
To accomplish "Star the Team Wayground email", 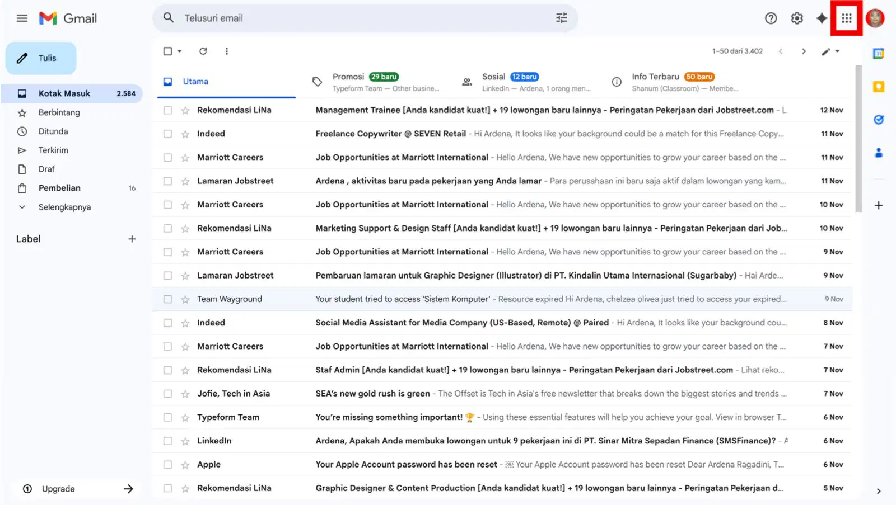I will click(x=185, y=300).
